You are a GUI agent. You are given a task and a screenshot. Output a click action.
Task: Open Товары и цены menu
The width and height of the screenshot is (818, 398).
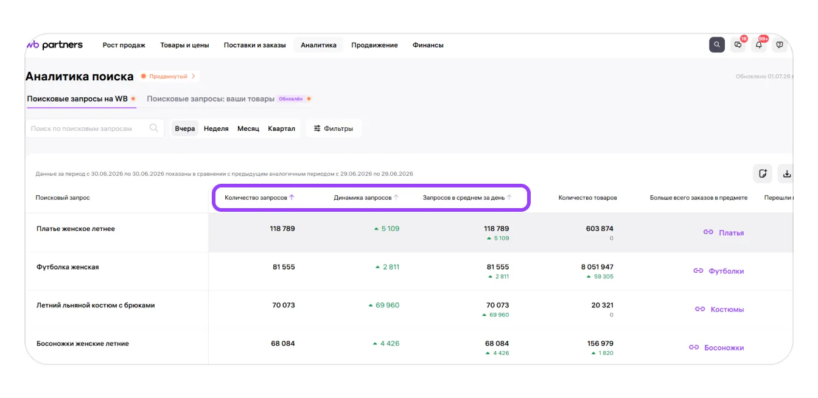[184, 45]
